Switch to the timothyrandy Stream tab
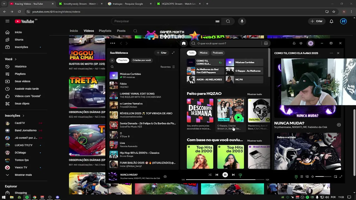The height and width of the screenshot is (200, 356). click(x=81, y=4)
